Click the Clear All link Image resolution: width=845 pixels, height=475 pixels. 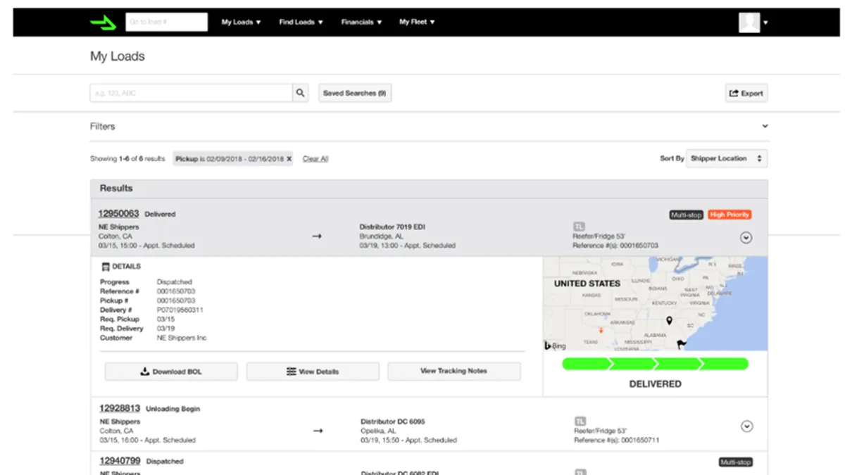[315, 159]
